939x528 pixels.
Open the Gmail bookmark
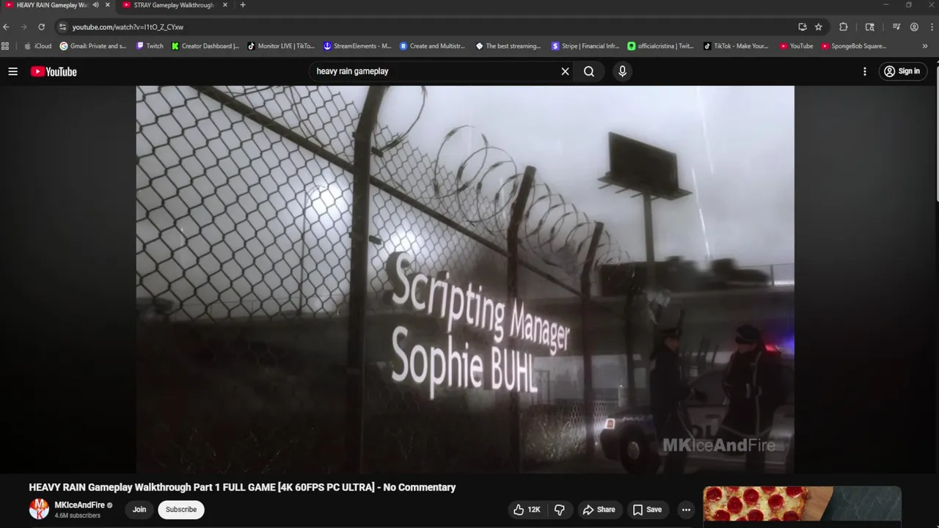point(94,46)
